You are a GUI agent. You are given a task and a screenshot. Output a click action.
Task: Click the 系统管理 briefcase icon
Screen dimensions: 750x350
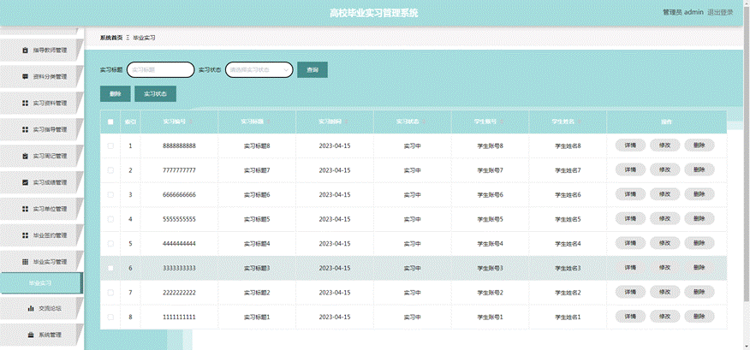pyautogui.click(x=31, y=335)
